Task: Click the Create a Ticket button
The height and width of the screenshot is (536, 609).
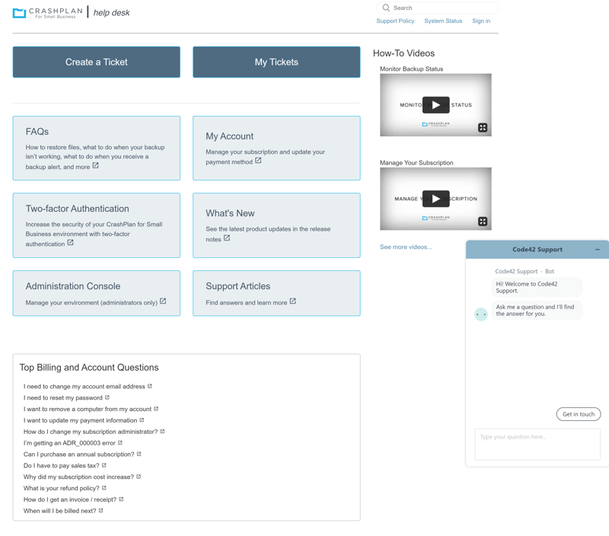Action: click(x=97, y=62)
